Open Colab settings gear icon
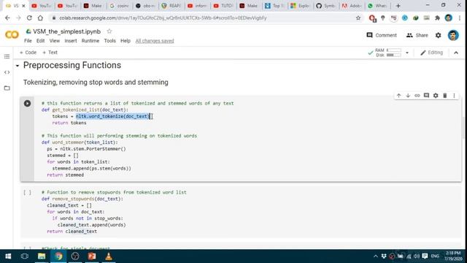 [438, 35]
